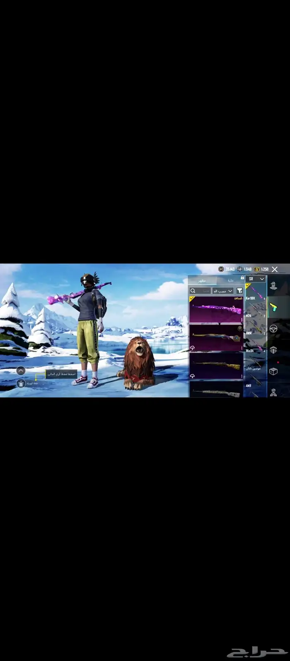Image resolution: width=290 pixels, height=661 pixels.
Task: Expand the round up-arrow chevron button
Action: [x=21, y=371]
